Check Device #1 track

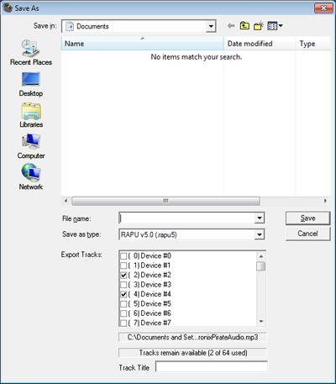tap(123, 266)
